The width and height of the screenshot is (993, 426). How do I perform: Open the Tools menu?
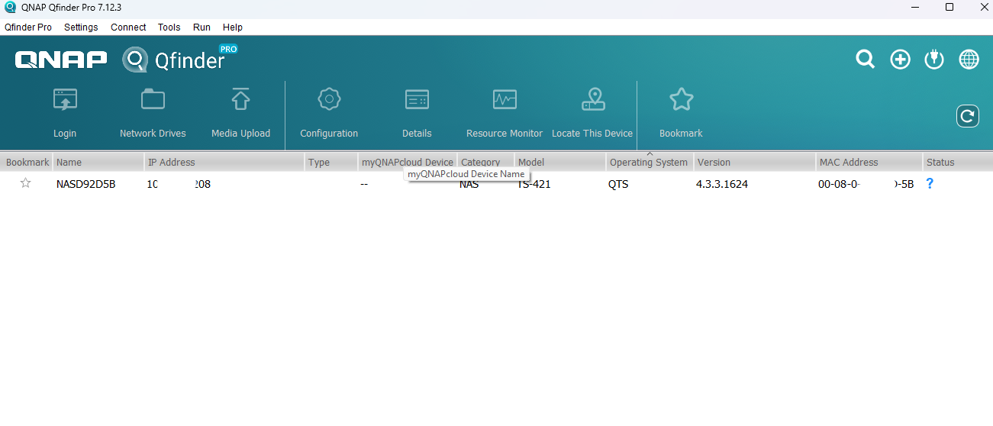coord(169,27)
